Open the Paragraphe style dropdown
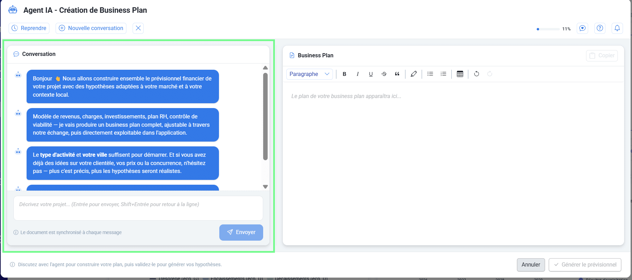The height and width of the screenshot is (280, 632). click(x=309, y=74)
